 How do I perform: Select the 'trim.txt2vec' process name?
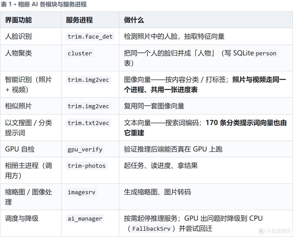point(88,123)
